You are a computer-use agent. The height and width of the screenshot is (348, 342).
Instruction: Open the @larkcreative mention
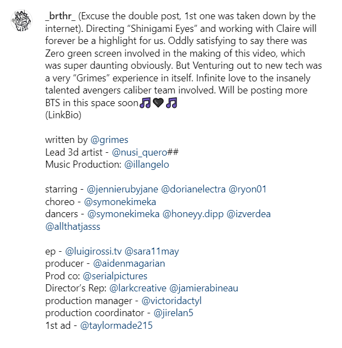tap(138, 288)
